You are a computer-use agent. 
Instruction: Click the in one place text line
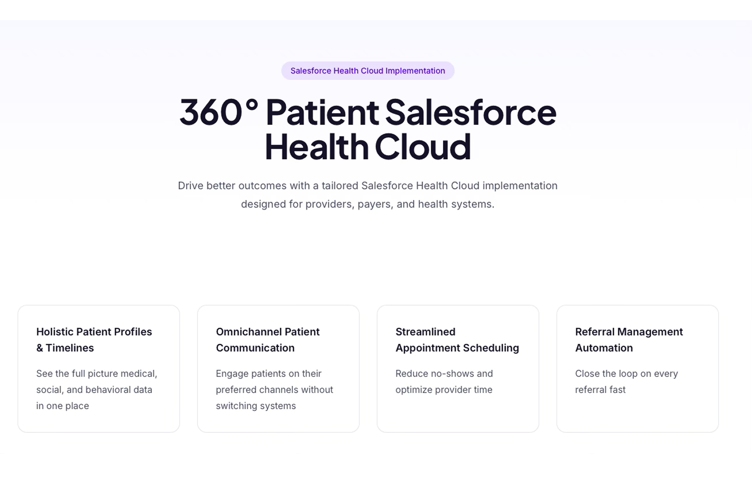63,406
